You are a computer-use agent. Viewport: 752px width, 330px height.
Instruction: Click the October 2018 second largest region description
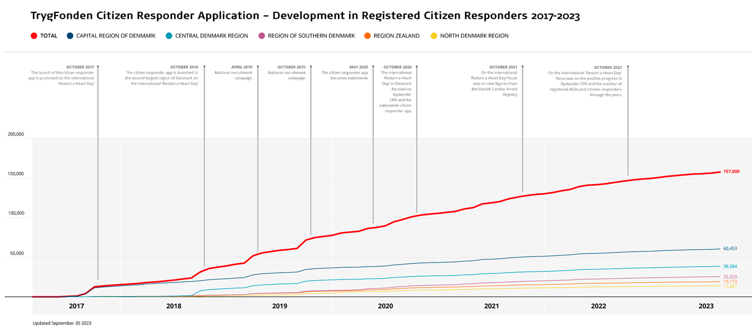(162, 78)
